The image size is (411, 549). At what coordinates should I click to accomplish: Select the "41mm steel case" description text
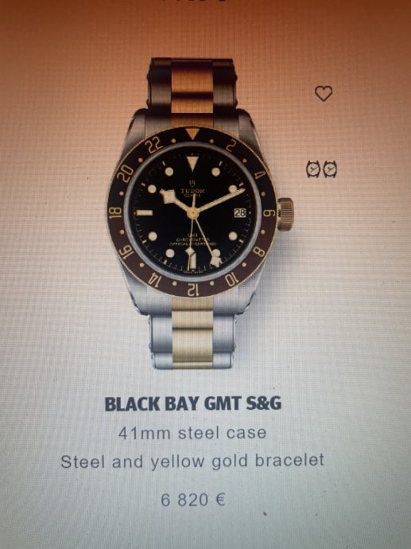point(192,433)
